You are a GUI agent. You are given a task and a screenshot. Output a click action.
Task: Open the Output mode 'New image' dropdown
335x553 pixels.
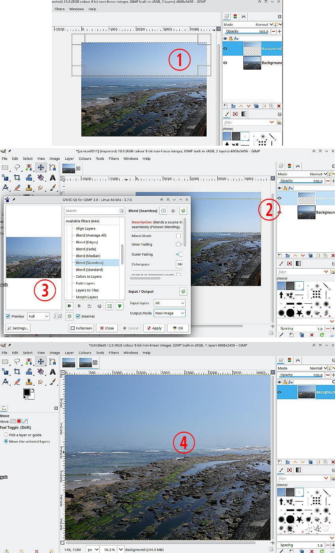[169, 313]
